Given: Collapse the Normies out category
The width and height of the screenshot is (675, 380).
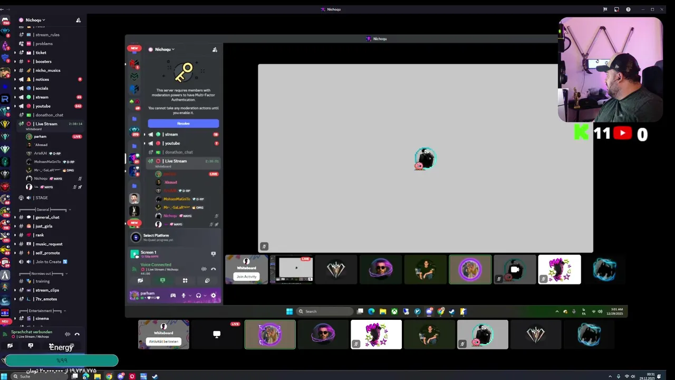Looking at the screenshot, I should [x=44, y=273].
